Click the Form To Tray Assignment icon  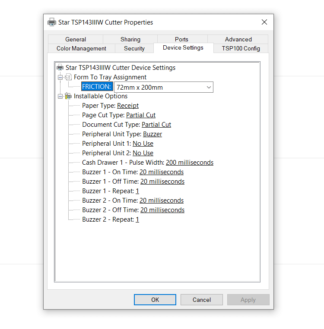68,77
